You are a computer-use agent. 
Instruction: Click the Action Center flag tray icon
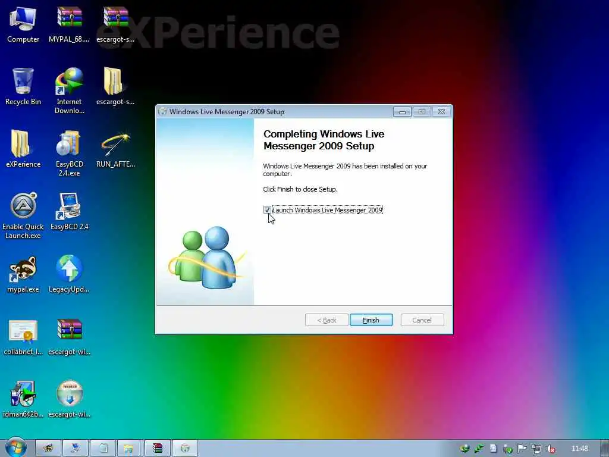tap(522, 449)
